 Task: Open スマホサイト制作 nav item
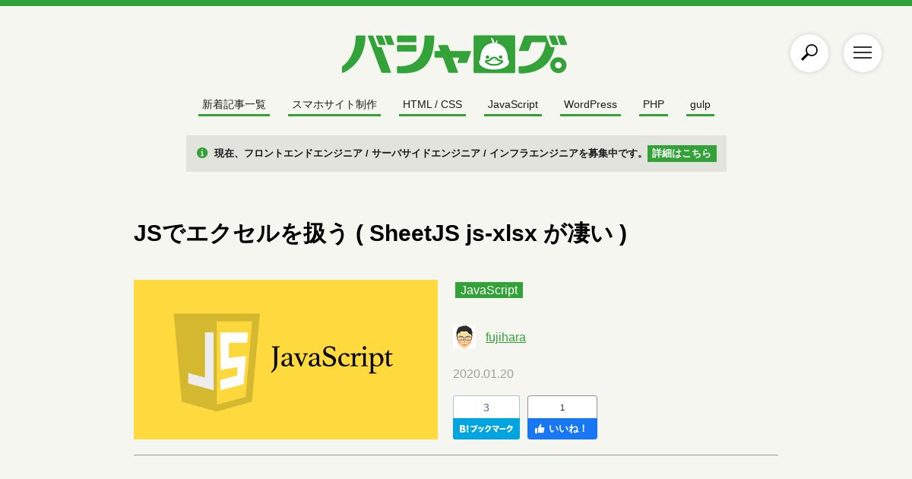coord(334,105)
